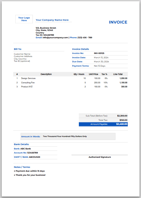
Task: Click the 'Bank Details:' heading
Action: tap(21, 144)
